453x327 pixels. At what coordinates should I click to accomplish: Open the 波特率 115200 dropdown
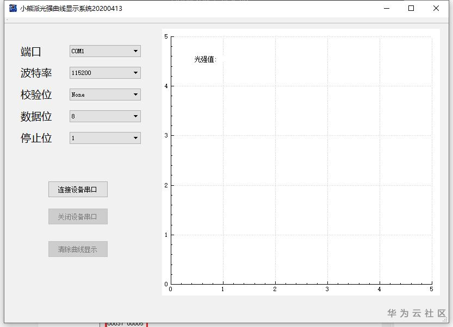[105, 73]
